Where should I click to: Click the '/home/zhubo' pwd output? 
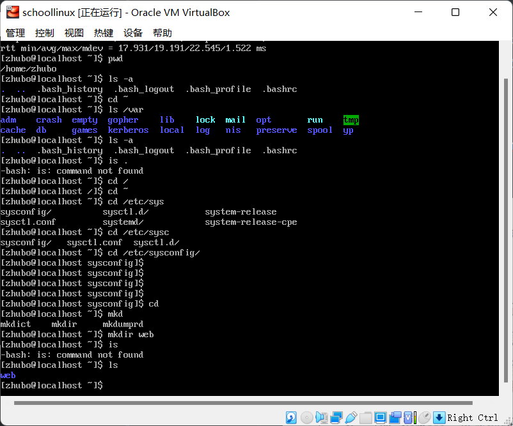point(28,68)
